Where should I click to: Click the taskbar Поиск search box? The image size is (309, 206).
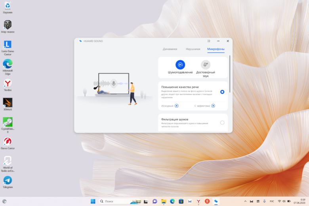(x=120, y=201)
